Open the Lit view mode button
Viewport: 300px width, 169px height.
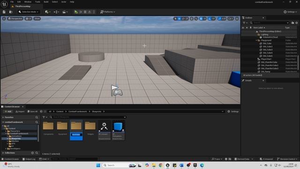[28, 19]
